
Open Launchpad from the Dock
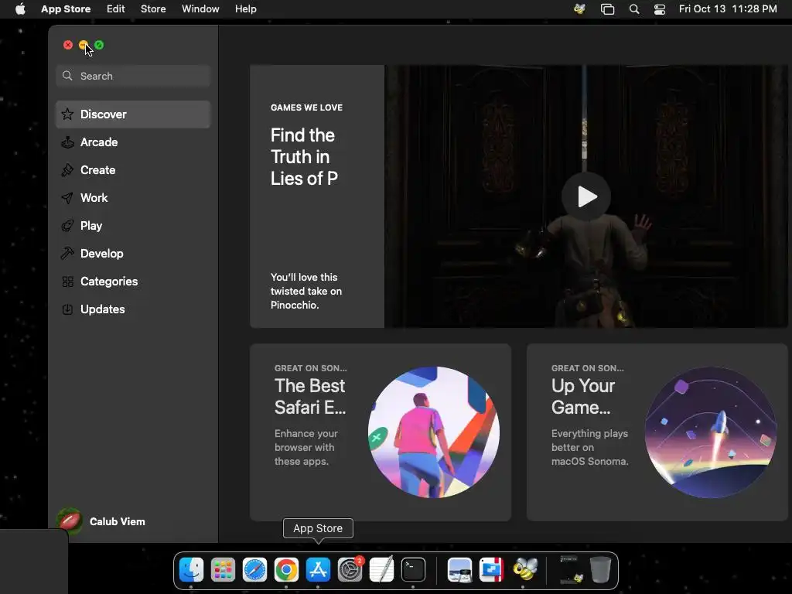click(x=223, y=570)
